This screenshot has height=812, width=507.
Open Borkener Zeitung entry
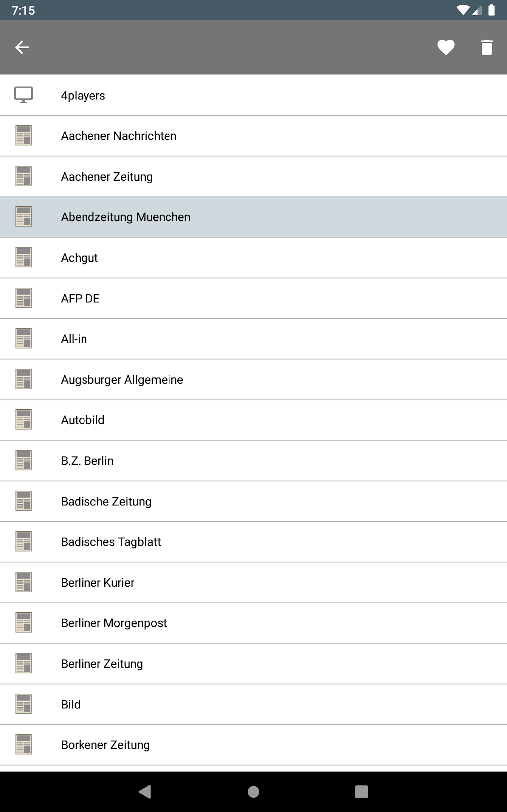click(105, 745)
